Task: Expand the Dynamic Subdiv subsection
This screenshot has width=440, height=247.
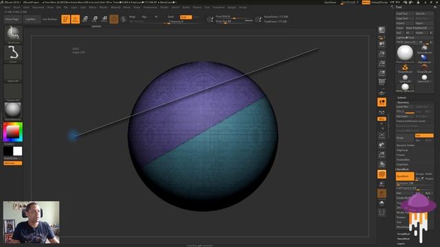Action: click(x=406, y=145)
